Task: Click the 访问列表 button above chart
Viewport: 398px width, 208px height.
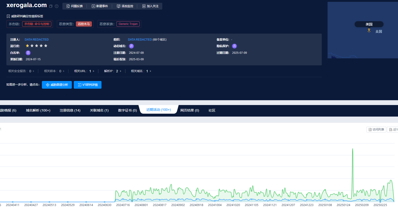Action: (376, 130)
